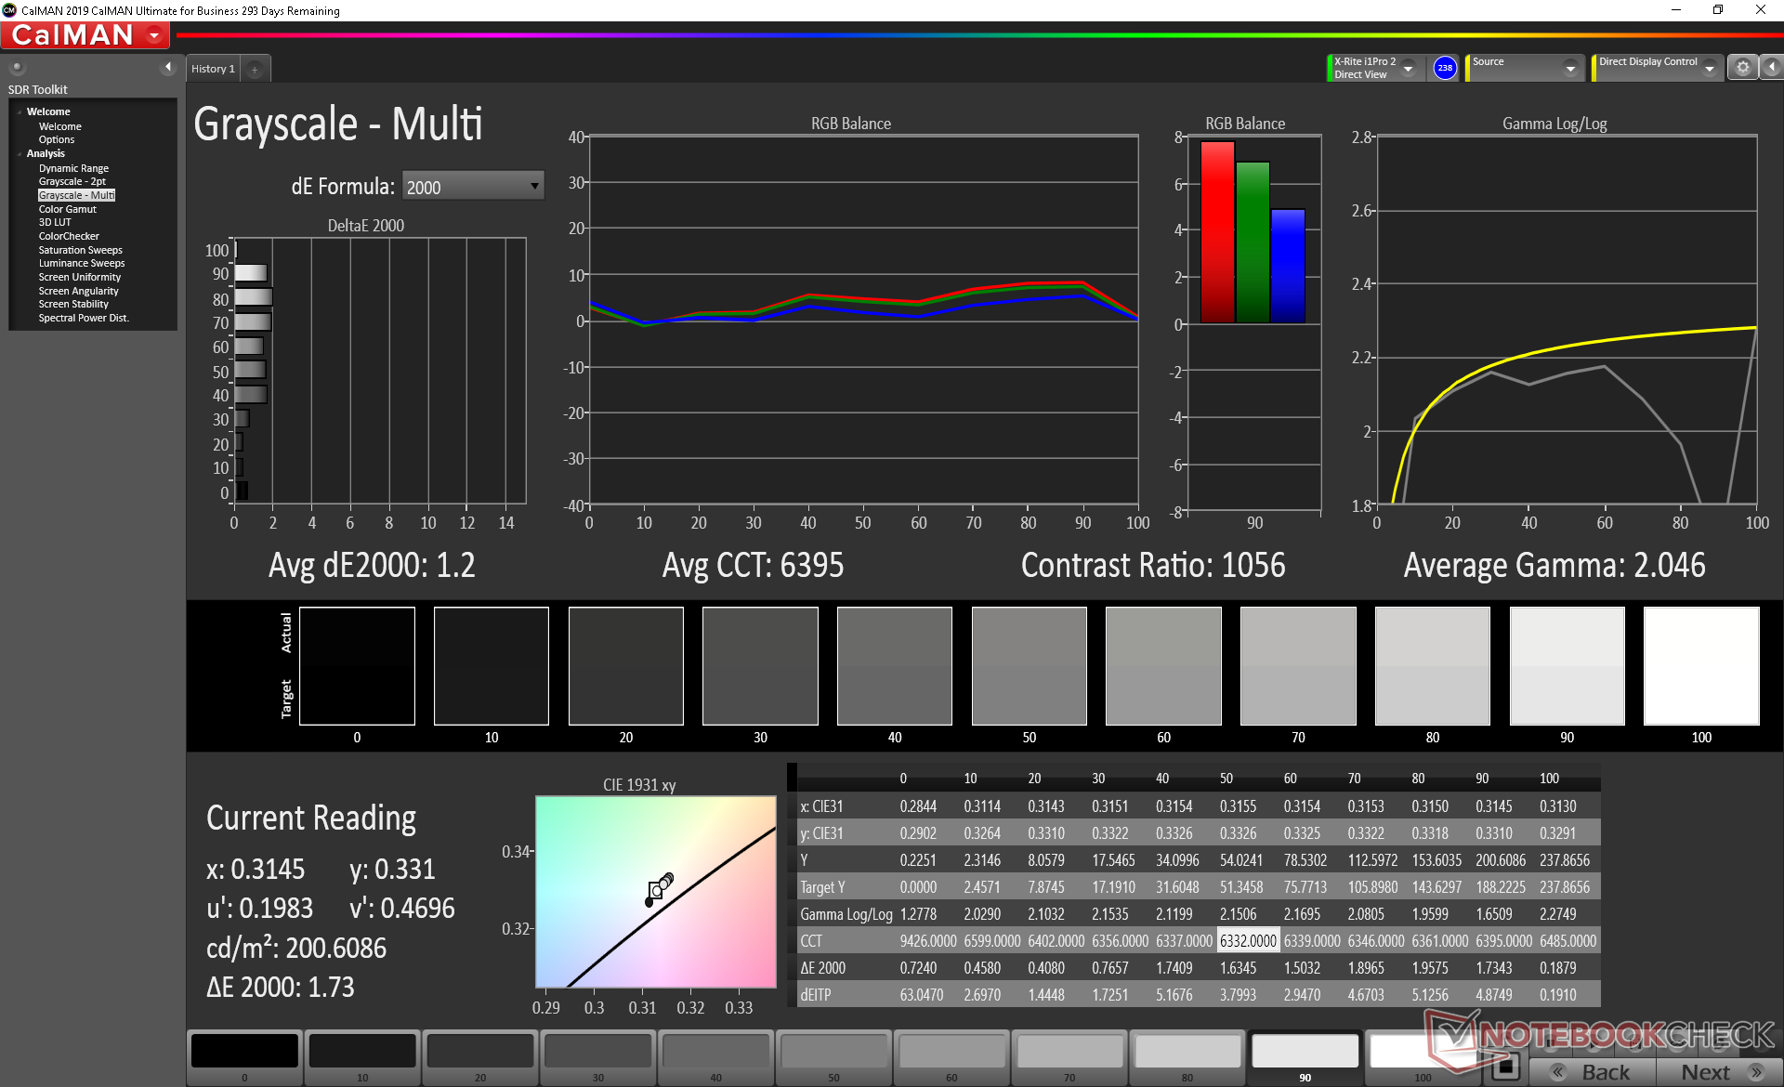The height and width of the screenshot is (1087, 1784).
Task: Click the stop measurement square icon
Action: pyautogui.click(x=1506, y=1066)
